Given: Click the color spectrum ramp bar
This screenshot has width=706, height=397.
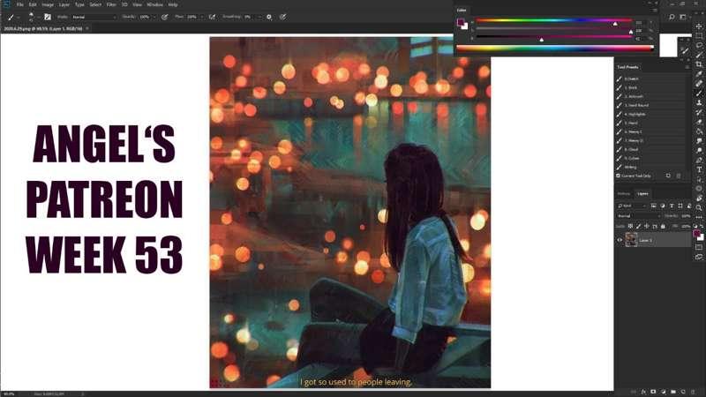Looking at the screenshot, I should click(555, 49).
